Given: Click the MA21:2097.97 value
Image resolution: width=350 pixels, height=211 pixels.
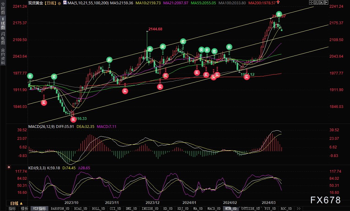Looking at the screenshot, I should click(176, 3).
